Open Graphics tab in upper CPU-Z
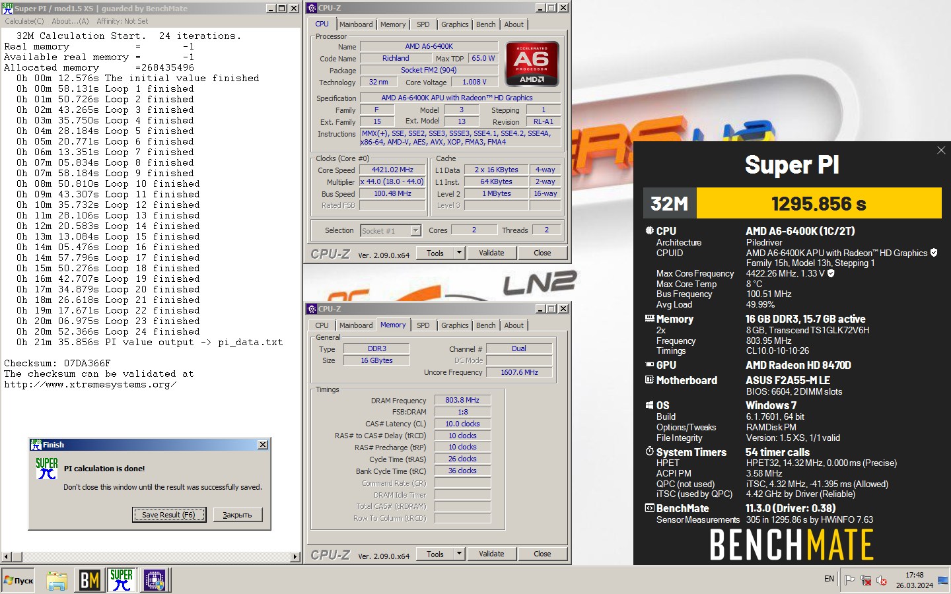 click(x=455, y=24)
